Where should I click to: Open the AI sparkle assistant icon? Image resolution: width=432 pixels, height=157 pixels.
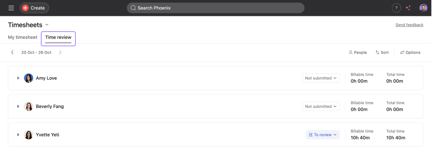coord(408,8)
